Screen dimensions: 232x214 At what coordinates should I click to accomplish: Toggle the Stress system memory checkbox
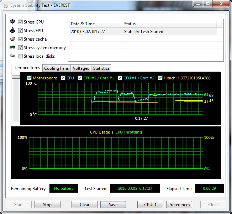[x=20, y=48]
